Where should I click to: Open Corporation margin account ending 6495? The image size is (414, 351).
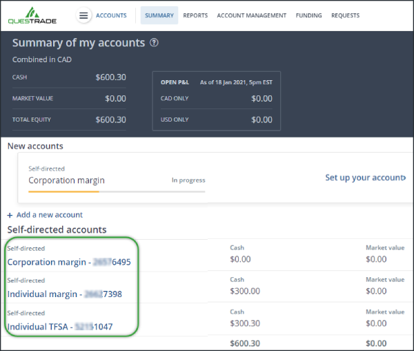tap(69, 262)
